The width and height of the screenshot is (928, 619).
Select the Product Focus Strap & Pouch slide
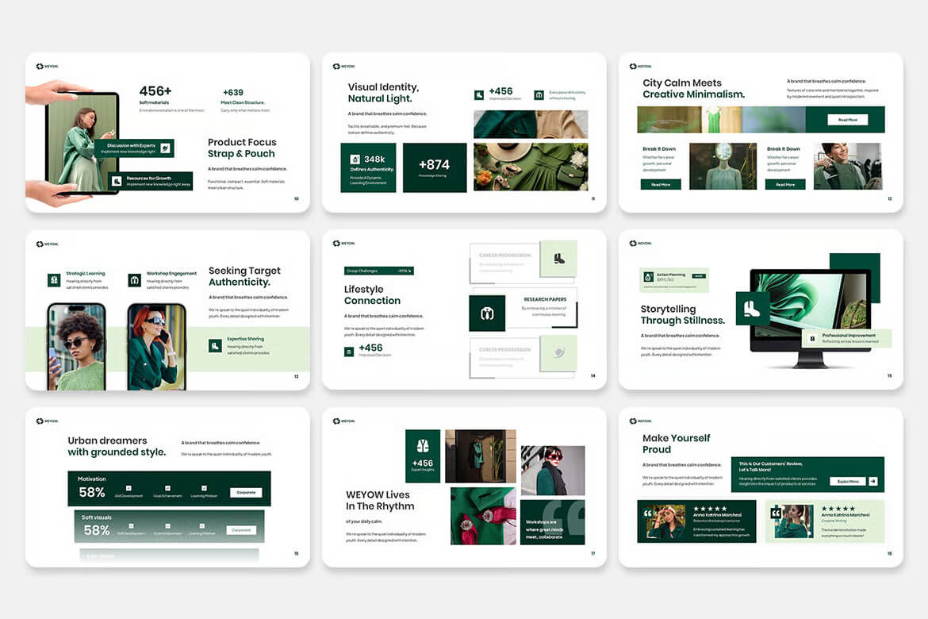click(x=167, y=133)
